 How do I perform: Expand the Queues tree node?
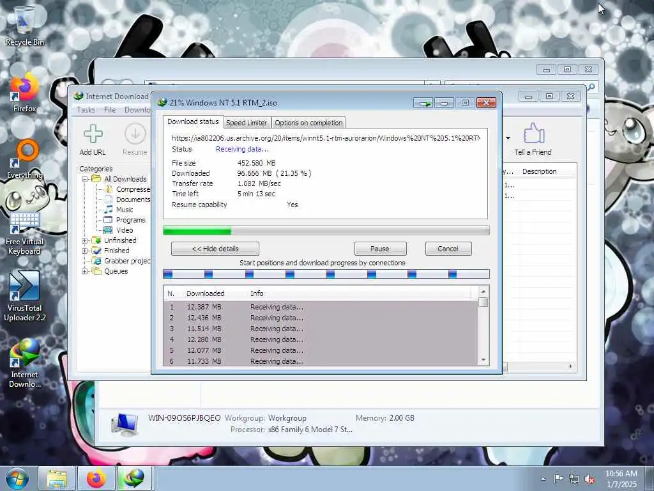[85, 271]
